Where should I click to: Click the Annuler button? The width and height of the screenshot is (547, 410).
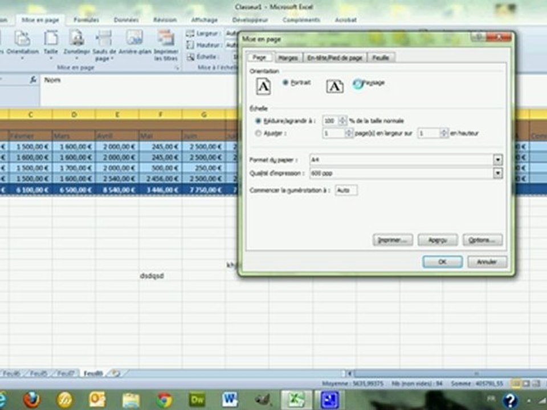tap(487, 262)
